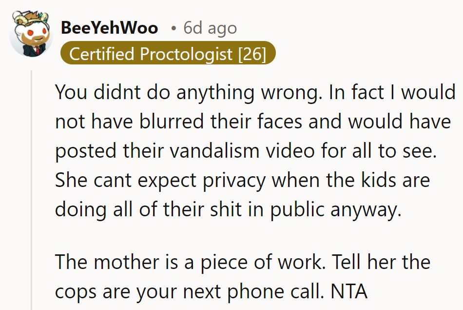Click the bullet separator before the timestamp
The width and height of the screenshot is (463, 310).
tap(173, 28)
